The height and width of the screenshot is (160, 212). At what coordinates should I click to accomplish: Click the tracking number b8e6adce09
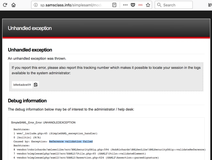[x=22, y=85]
